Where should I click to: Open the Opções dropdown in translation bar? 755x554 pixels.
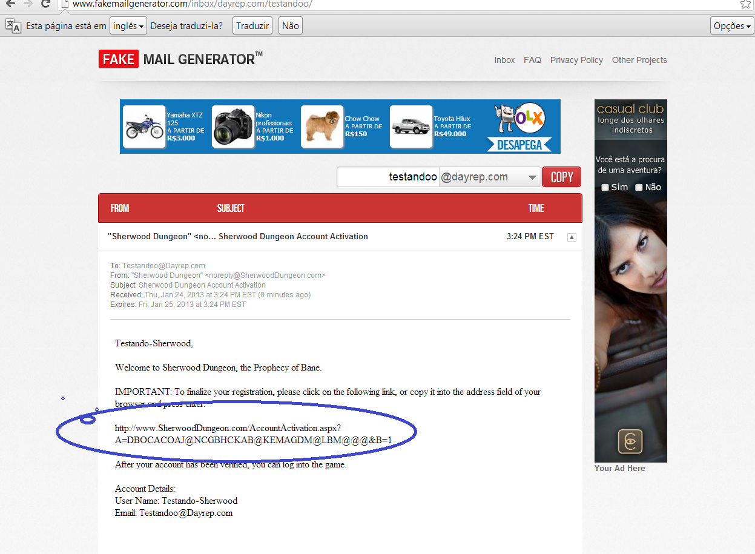pyautogui.click(x=732, y=26)
